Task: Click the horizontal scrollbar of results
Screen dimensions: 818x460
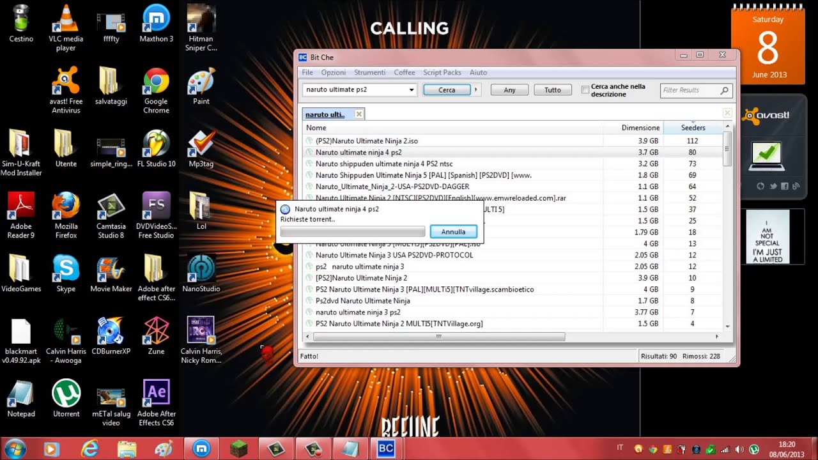Action: tap(438, 336)
